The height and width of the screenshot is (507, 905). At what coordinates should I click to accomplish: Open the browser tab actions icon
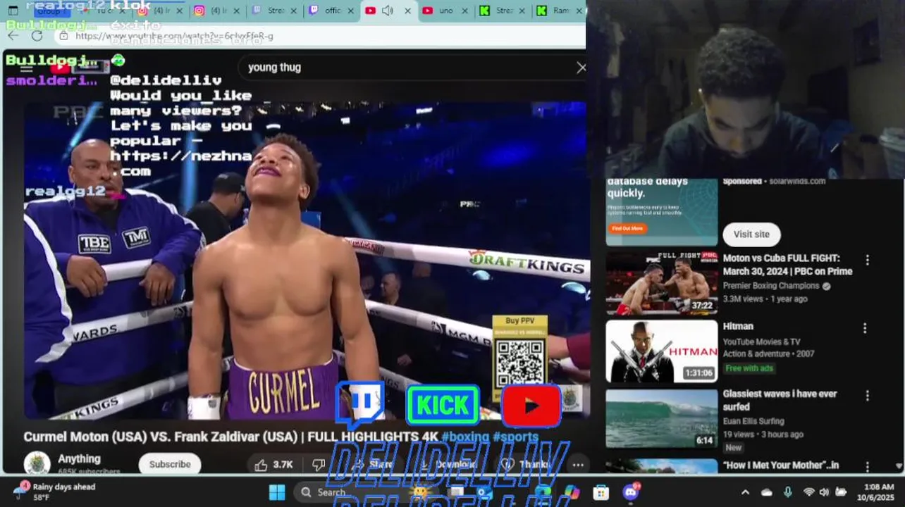click(x=13, y=11)
